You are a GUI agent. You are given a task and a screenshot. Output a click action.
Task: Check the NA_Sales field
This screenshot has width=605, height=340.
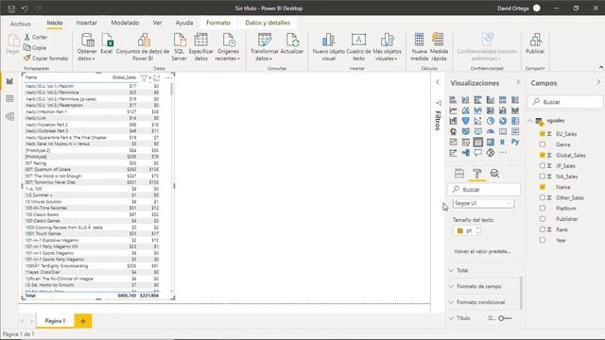[543, 177]
